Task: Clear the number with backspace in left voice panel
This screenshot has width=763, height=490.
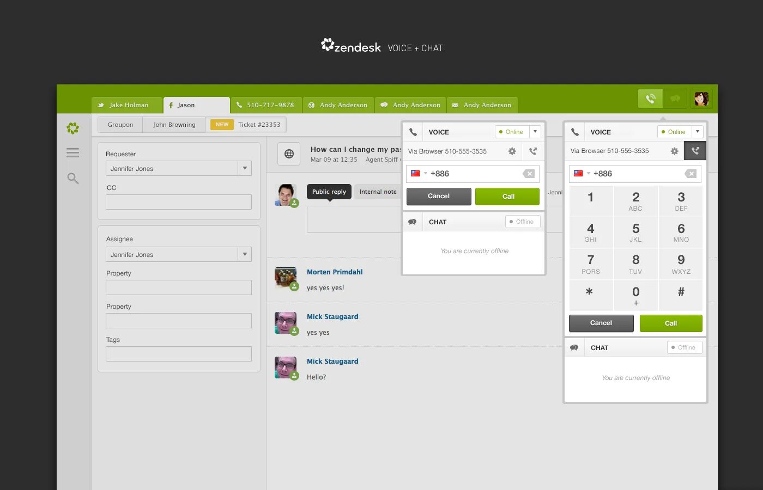Action: point(529,174)
